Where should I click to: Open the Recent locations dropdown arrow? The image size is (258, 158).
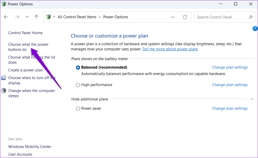(27, 17)
